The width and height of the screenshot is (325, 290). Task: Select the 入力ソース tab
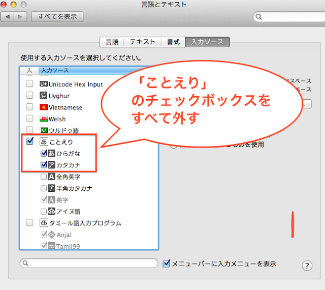point(207,42)
